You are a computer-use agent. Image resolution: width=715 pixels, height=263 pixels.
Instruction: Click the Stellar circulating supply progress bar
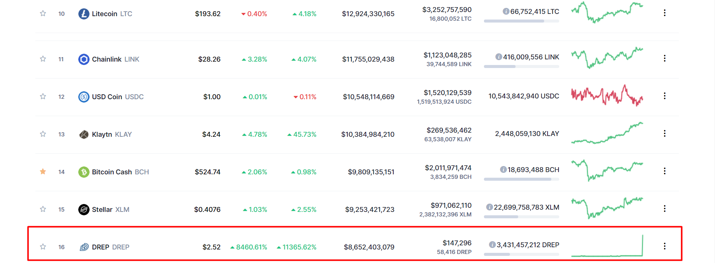point(522,217)
